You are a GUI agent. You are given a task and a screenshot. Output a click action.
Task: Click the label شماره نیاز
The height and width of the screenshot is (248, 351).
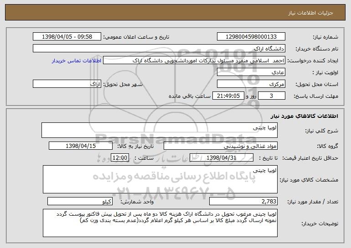pos(325,37)
